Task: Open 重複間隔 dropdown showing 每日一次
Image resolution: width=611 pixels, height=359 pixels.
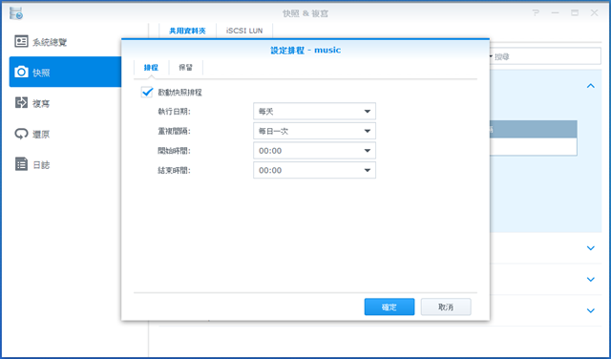Action: [314, 131]
